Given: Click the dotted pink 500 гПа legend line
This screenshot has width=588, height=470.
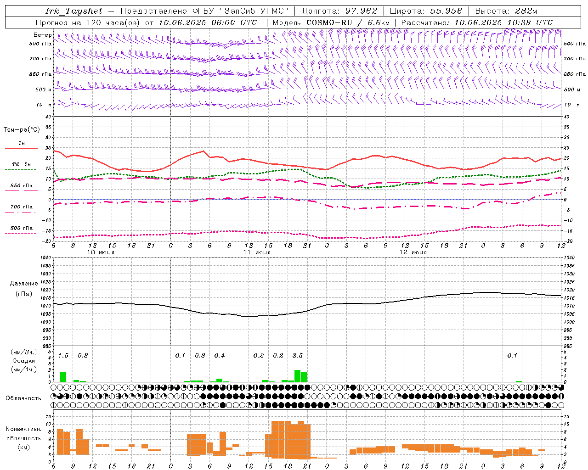Looking at the screenshot, I should pyautogui.click(x=20, y=233).
